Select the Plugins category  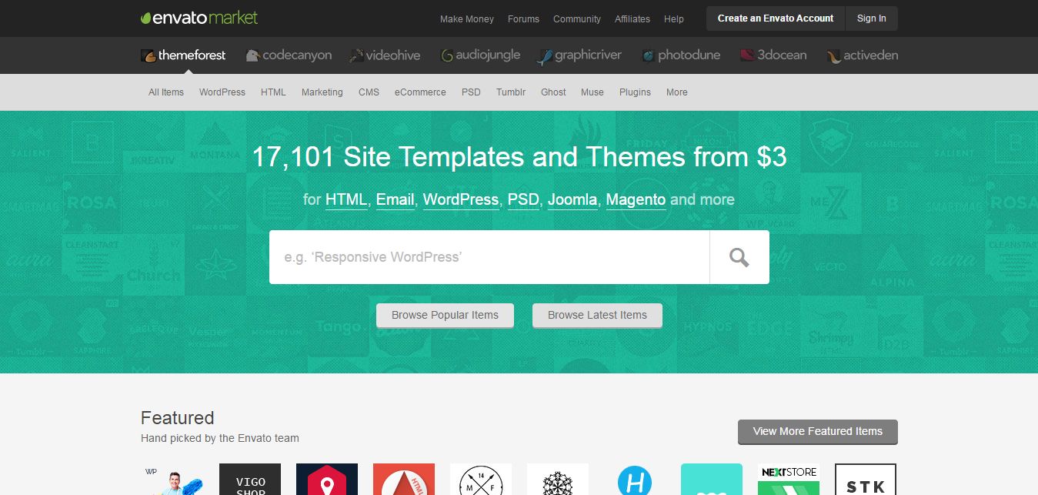[x=635, y=92]
